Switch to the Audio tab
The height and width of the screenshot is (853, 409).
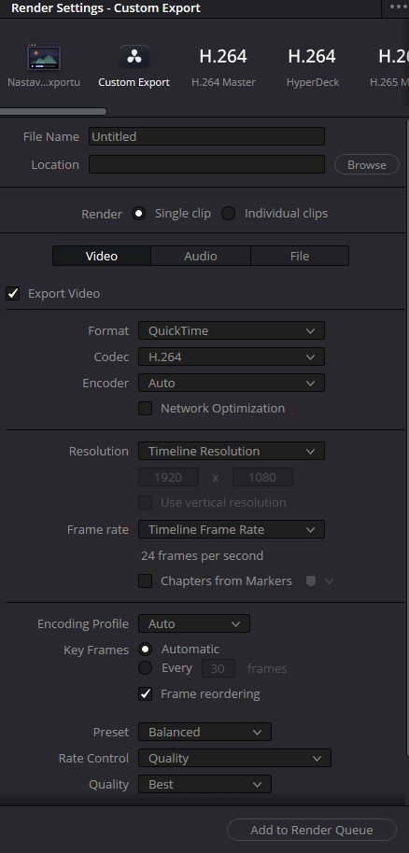(201, 257)
